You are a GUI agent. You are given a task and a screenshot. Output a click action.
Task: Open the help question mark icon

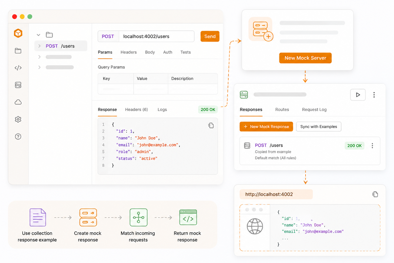click(x=18, y=137)
